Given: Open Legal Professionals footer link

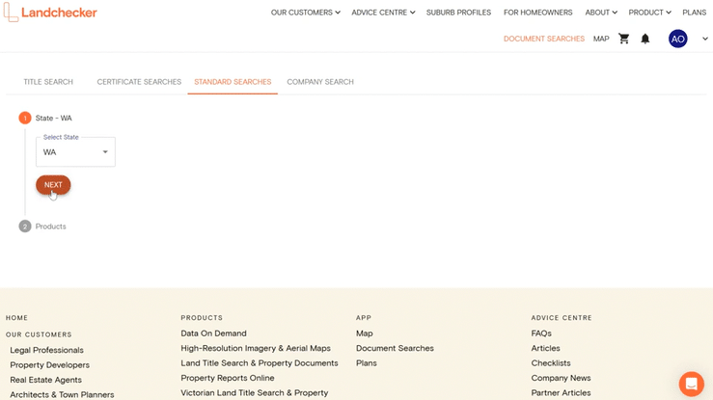Looking at the screenshot, I should [x=47, y=350].
